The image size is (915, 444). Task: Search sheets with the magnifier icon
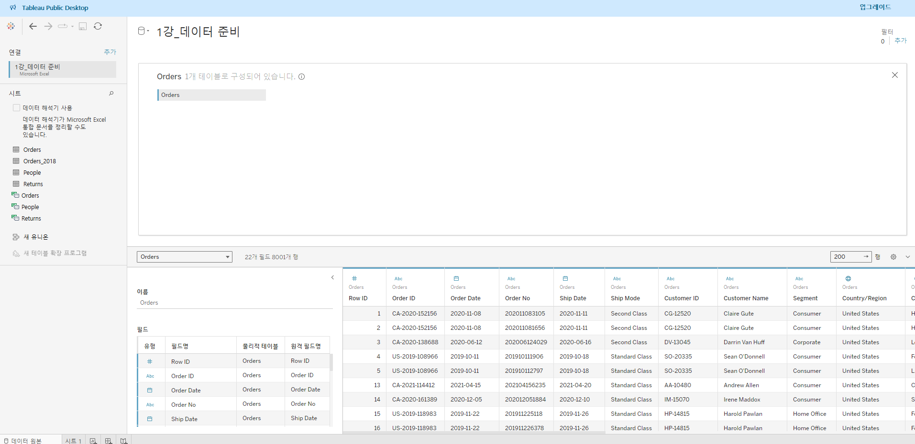pos(111,93)
